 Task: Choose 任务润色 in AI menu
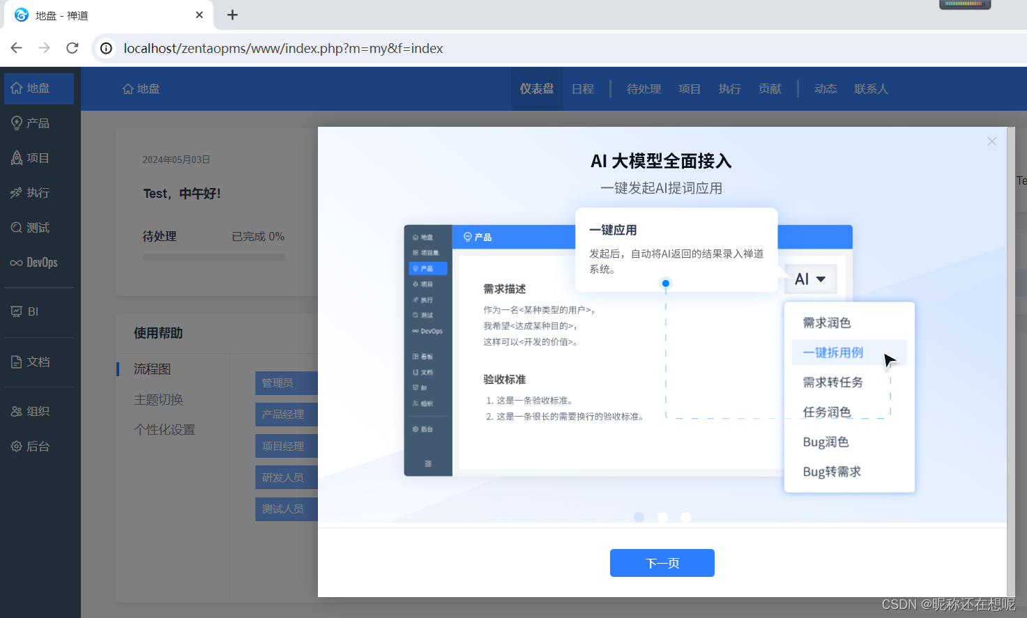point(827,412)
